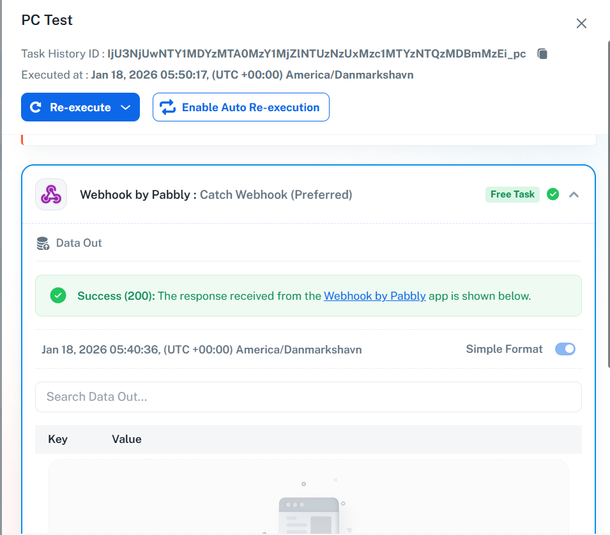The height and width of the screenshot is (535, 610).
Task: Click the Key column header
Action: click(x=57, y=439)
